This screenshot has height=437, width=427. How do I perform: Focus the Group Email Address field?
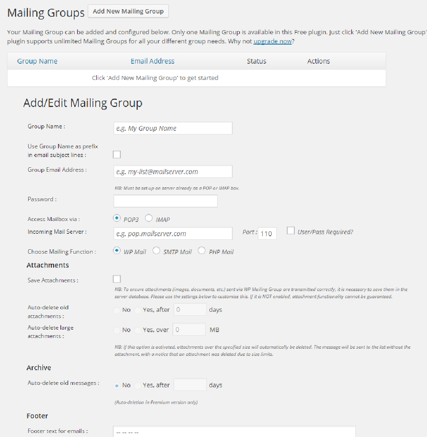[x=173, y=171]
